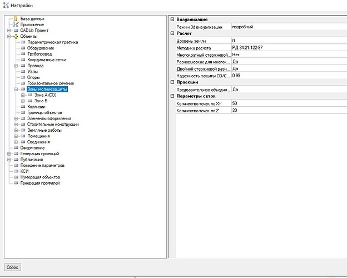Collapse the Параметры сеток property group
Image resolution: width=347 pixels, height=278 pixels.
pos(172,96)
